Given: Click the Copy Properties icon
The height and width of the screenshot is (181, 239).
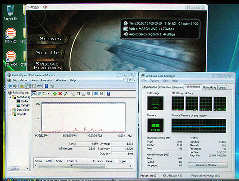Looking at the screenshot, I should pyautogui.click(x=73, y=94).
